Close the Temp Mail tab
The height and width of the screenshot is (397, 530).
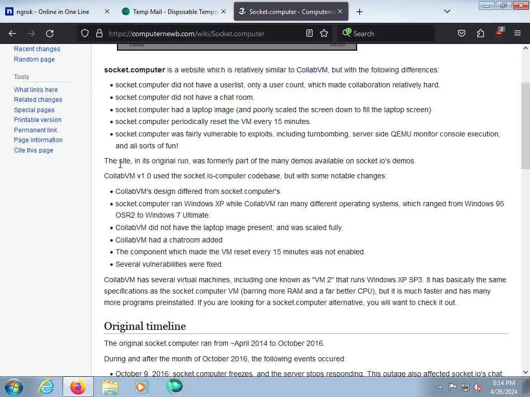224,11
